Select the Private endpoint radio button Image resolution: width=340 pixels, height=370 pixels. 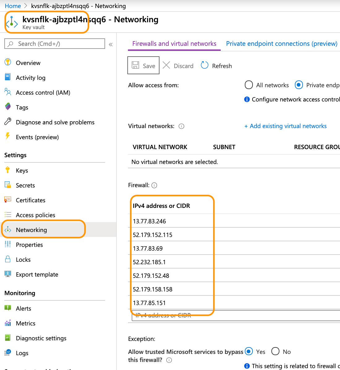pos(299,85)
